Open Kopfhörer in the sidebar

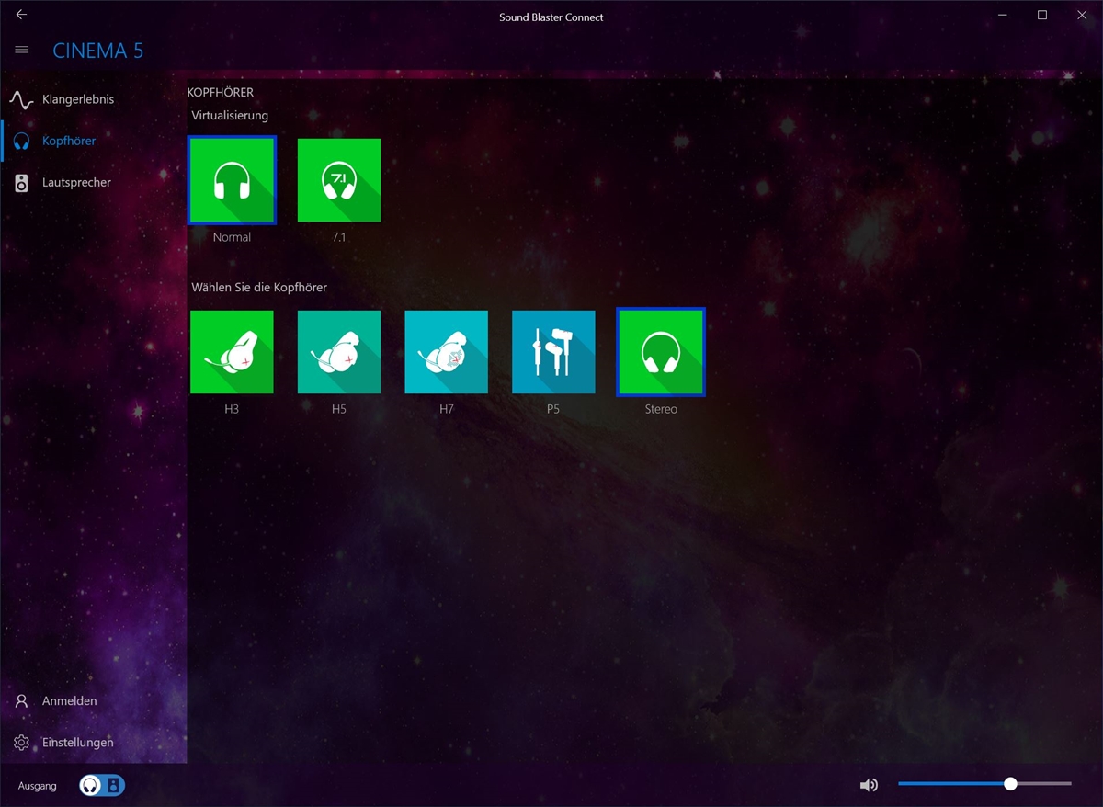point(94,141)
